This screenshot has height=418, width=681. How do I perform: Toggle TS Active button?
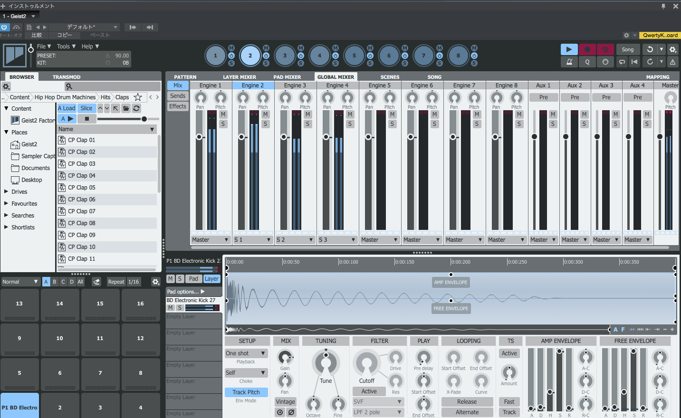coord(509,353)
